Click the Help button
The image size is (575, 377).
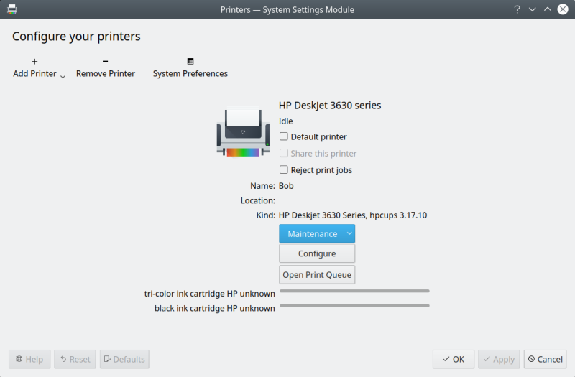click(29, 359)
